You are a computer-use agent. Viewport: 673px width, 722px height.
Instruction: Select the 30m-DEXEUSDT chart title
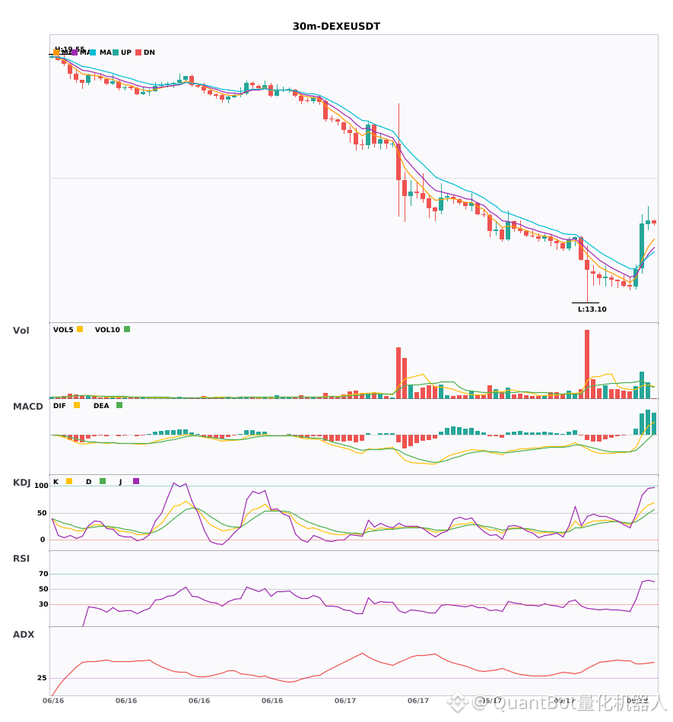tap(336, 27)
